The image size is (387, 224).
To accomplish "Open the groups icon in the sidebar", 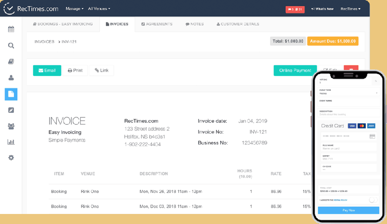I will (11, 126).
